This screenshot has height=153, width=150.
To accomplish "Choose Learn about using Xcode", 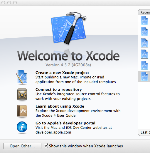I will 60,106.
